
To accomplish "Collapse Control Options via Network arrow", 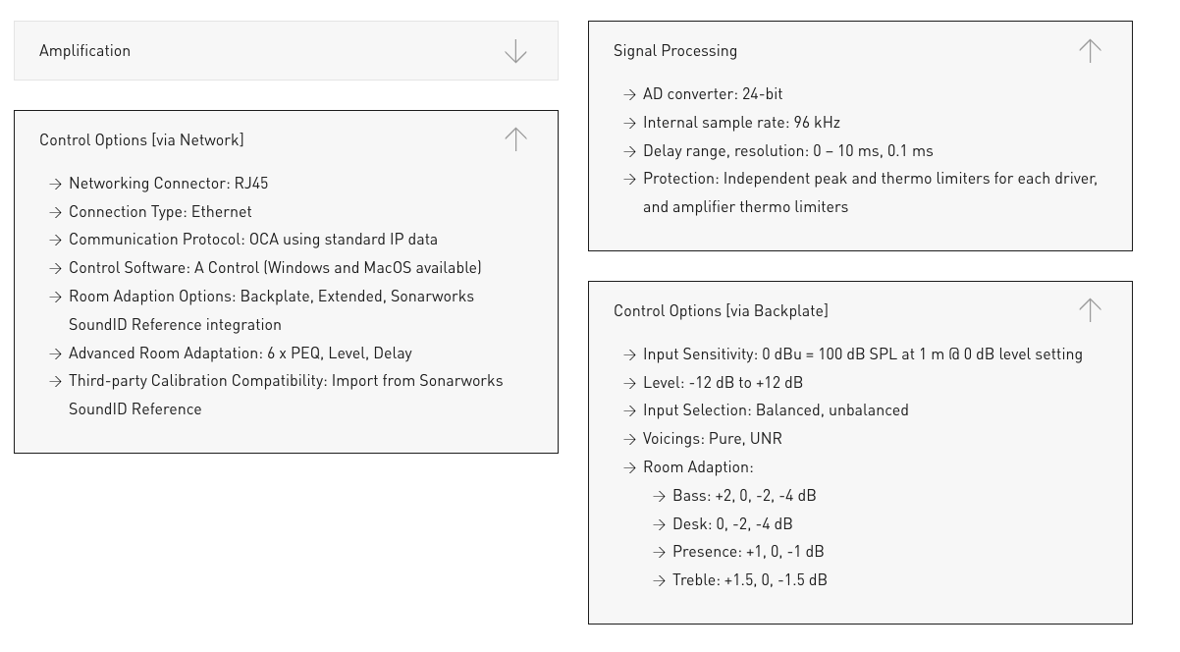I will tap(515, 139).
